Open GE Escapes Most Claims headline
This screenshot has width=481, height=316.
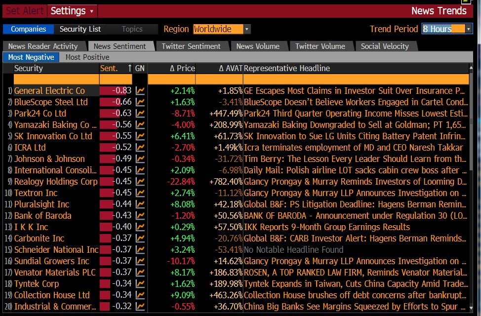point(354,91)
